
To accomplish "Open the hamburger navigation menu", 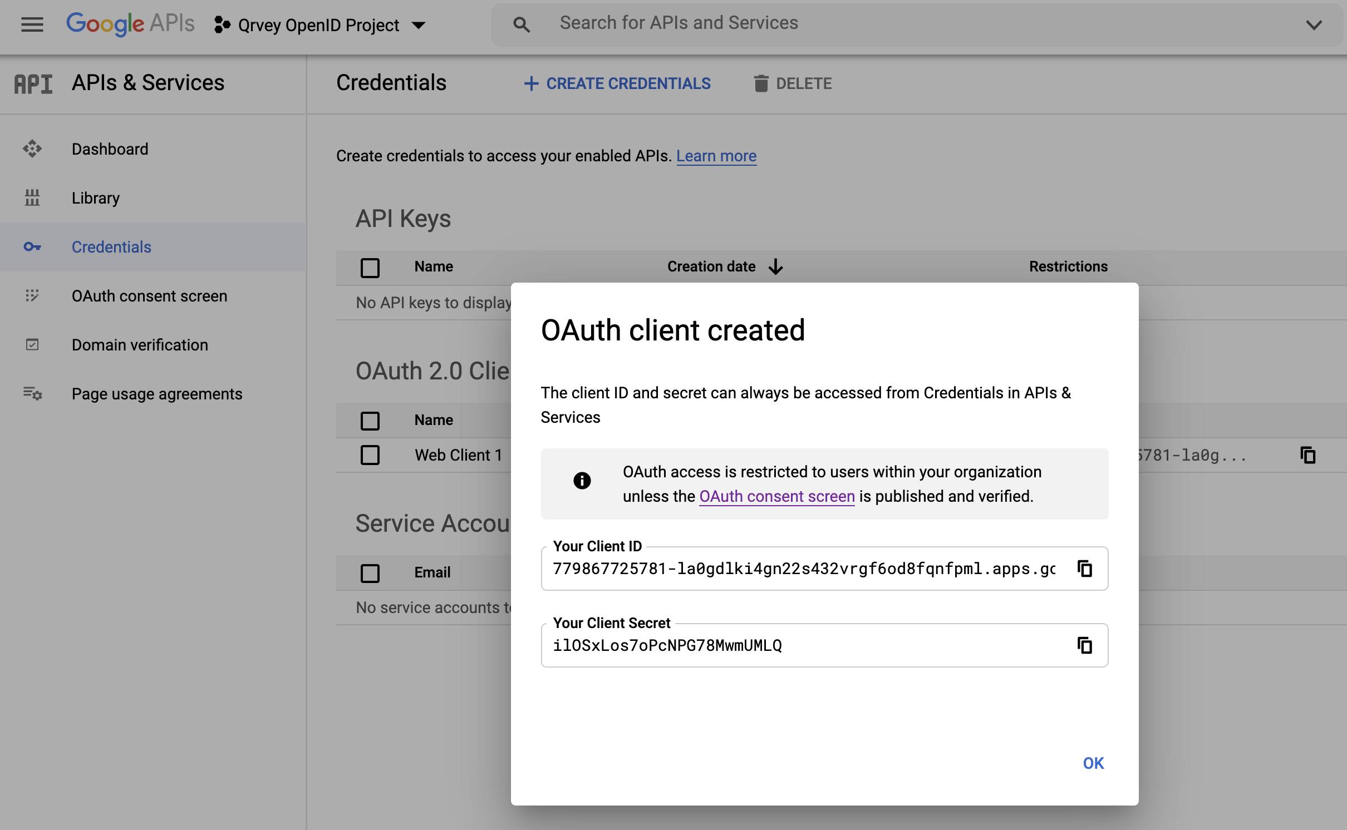I will tap(32, 24).
